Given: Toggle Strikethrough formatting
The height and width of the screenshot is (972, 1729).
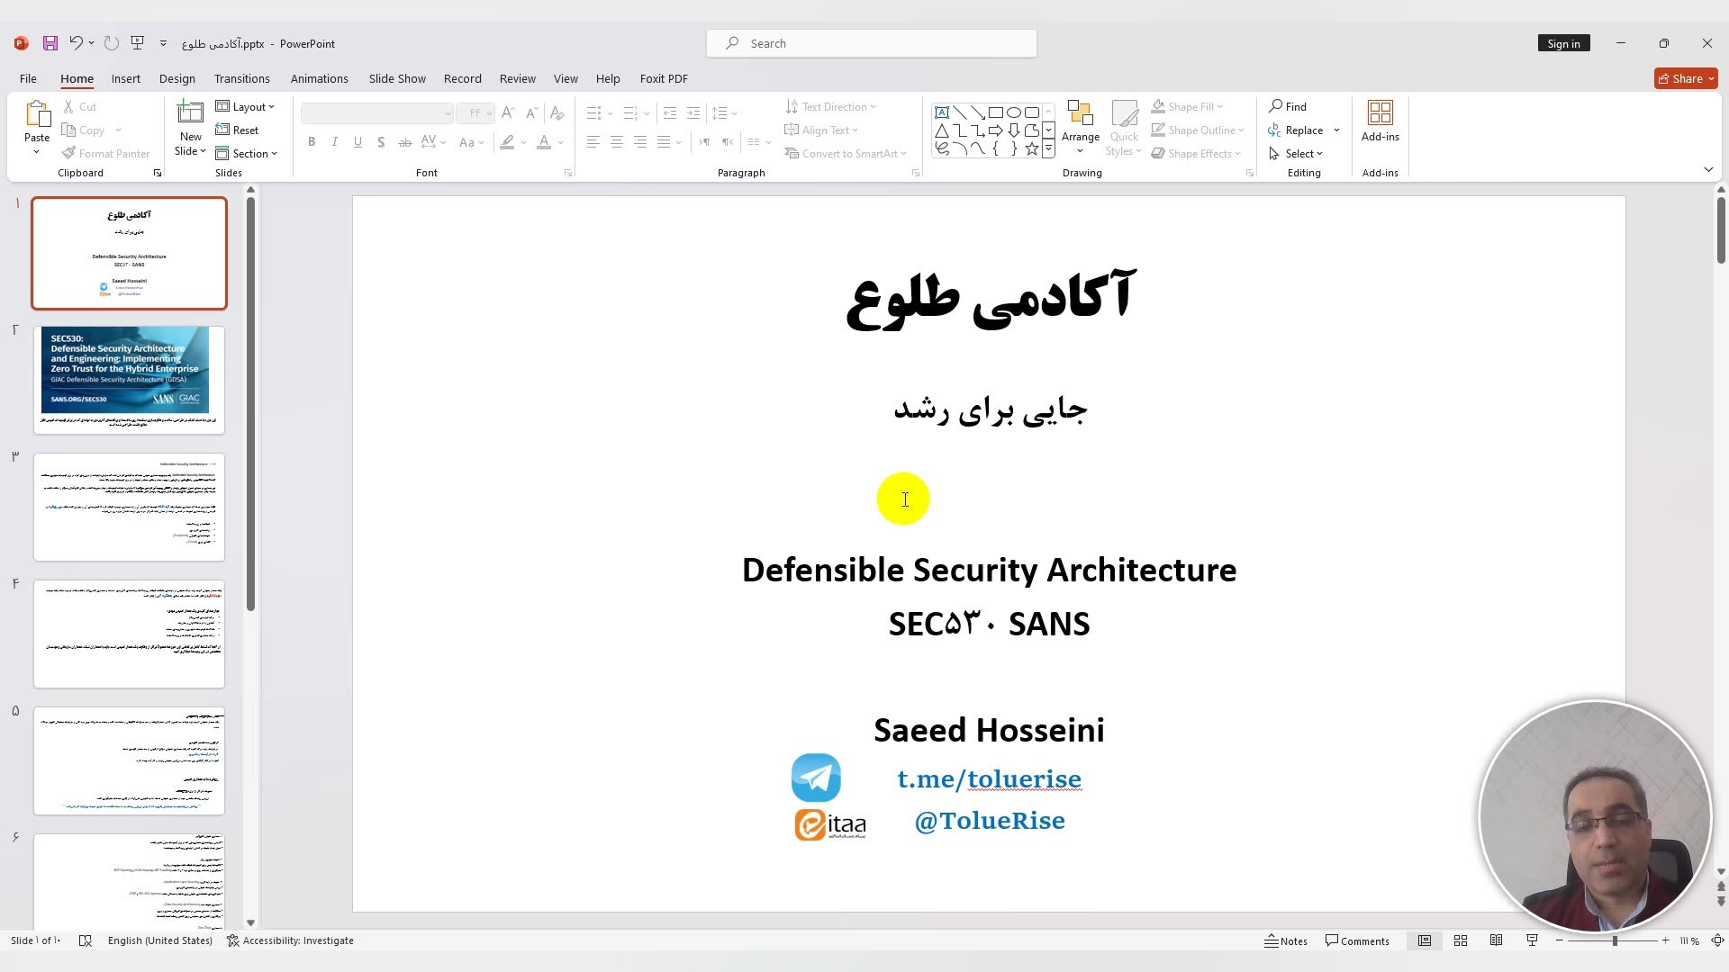Looking at the screenshot, I should (x=404, y=142).
